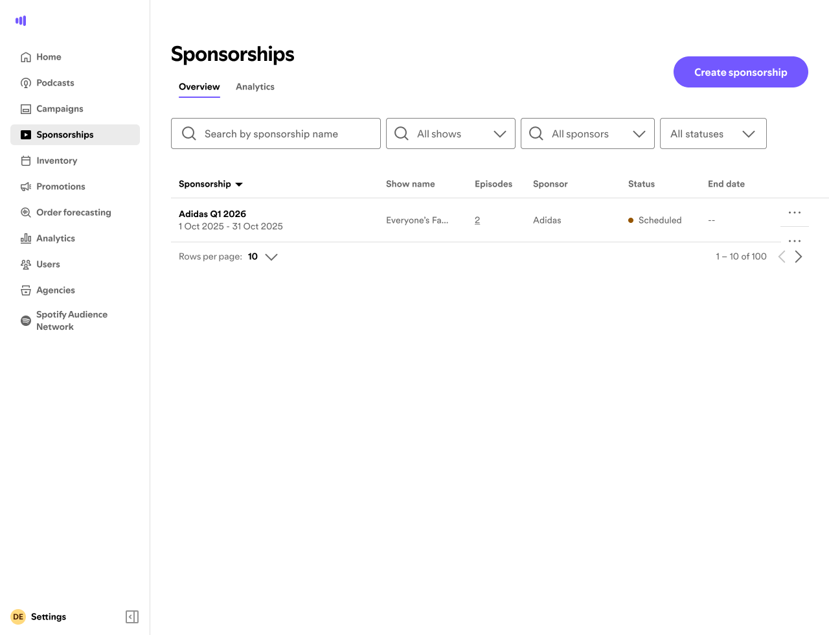829x635 pixels.
Task: Click the 1 – 10 of 100 pagination text
Action: [741, 257]
